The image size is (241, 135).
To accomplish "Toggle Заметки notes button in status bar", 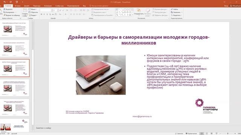I will [x=179, y=133].
